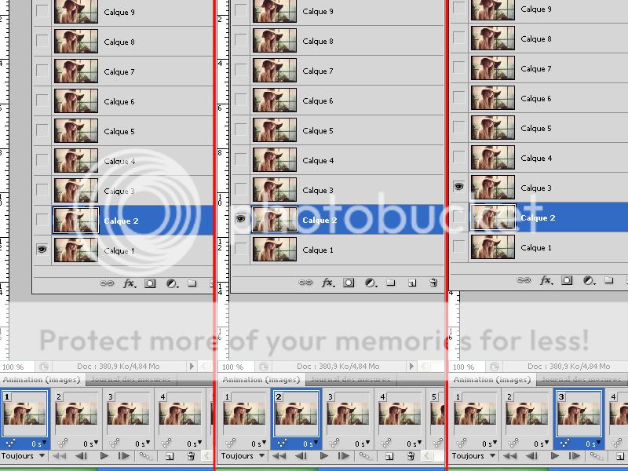This screenshot has width=628, height=471.
Task: Create new layer in middle screenshot
Action: pyautogui.click(x=411, y=283)
